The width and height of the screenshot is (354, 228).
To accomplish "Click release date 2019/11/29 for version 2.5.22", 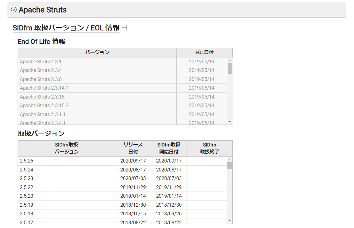I will click(x=133, y=187).
